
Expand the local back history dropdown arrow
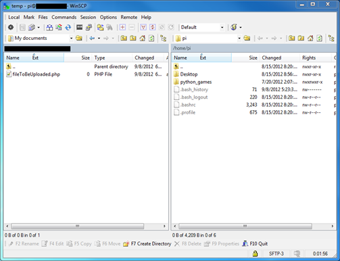(99, 39)
